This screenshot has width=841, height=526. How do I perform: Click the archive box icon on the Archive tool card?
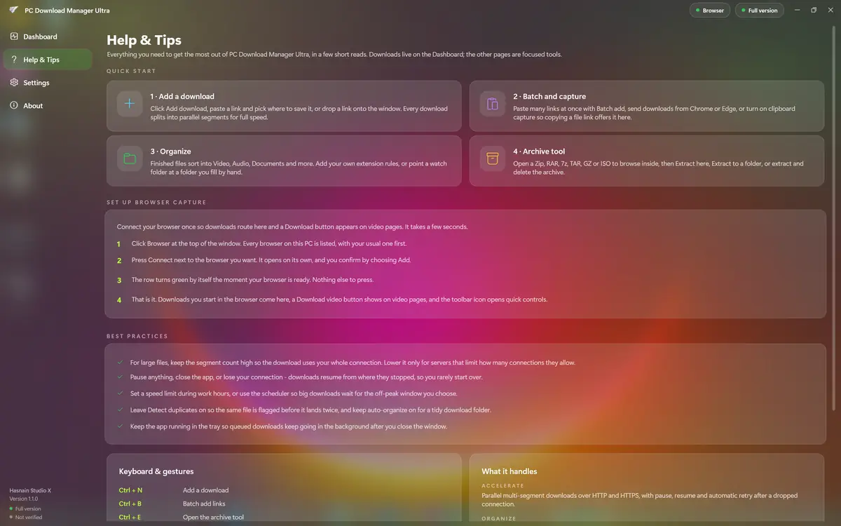click(x=493, y=159)
